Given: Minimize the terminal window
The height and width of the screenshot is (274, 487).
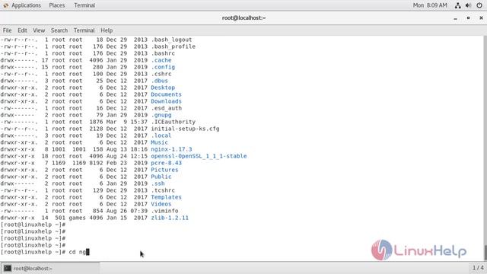Looking at the screenshot, I should click(455, 18).
